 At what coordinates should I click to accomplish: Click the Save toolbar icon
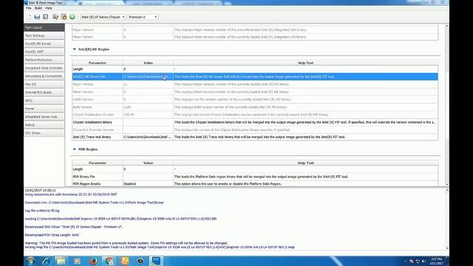point(37,17)
